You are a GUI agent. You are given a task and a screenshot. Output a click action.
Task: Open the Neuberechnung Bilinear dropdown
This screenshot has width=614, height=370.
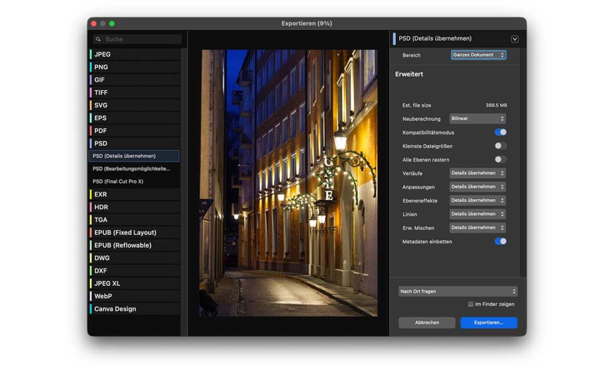coord(477,118)
